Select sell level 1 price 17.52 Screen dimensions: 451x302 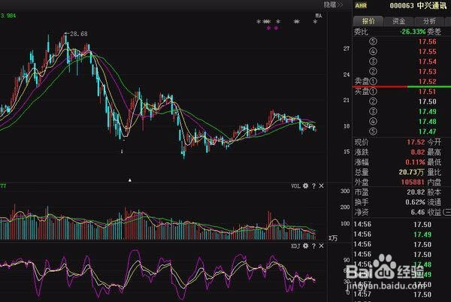pos(427,82)
